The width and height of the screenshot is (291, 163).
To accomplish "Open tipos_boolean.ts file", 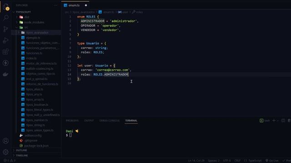I will tap(37, 105).
